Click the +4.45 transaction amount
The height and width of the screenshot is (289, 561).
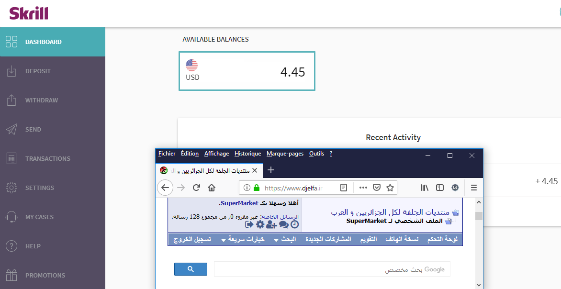[x=546, y=181]
